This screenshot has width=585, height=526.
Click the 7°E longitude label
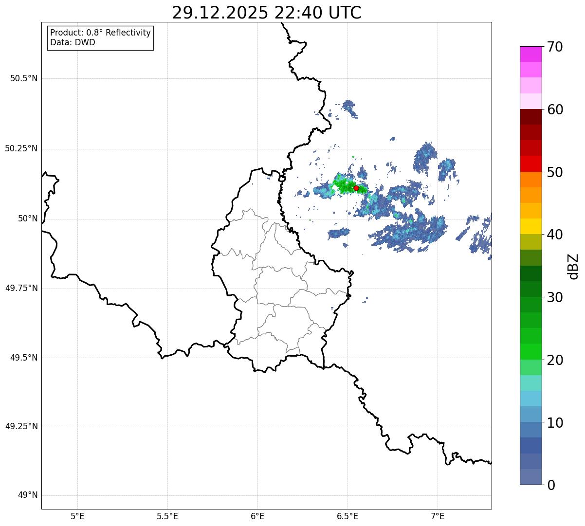(x=438, y=516)
